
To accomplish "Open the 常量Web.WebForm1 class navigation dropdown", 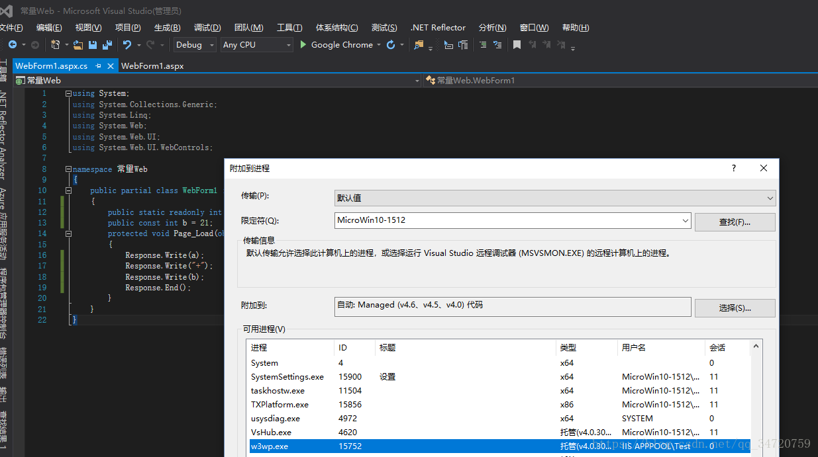I will pos(620,80).
